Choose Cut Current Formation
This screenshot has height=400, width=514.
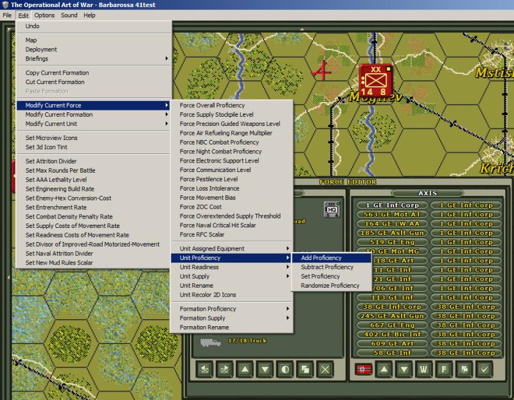coord(93,82)
